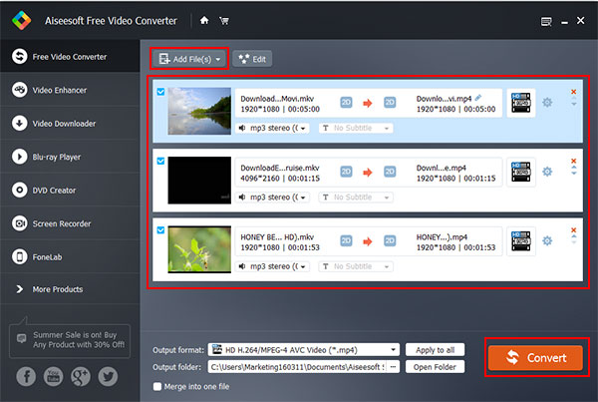Open No Subtitle dropdown for DownloadE...ruise.mkv
Viewport: 598px width, 402px height.
(x=356, y=198)
